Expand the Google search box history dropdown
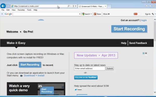 pyautogui.click(x=80, y=14)
